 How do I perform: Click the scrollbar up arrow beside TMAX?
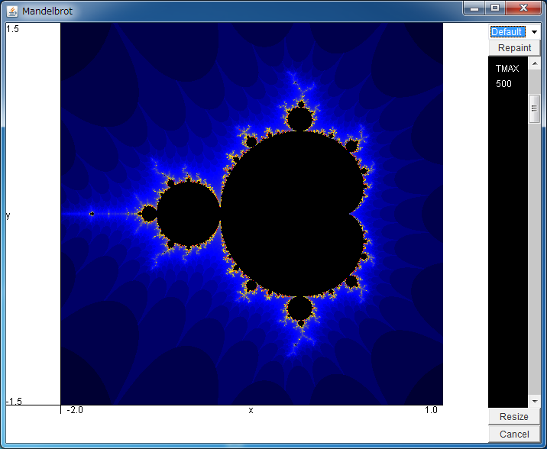[534, 63]
